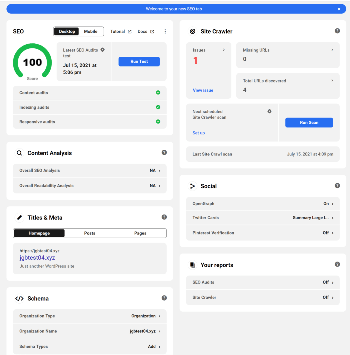350x355 pixels.
Task: Open the Latest SEO Audits settings gear
Action: pyautogui.click(x=103, y=49)
